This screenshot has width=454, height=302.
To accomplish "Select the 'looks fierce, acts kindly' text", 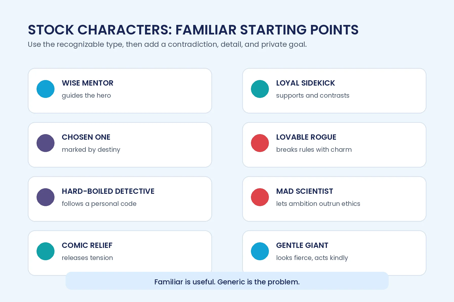I will 312,258.
